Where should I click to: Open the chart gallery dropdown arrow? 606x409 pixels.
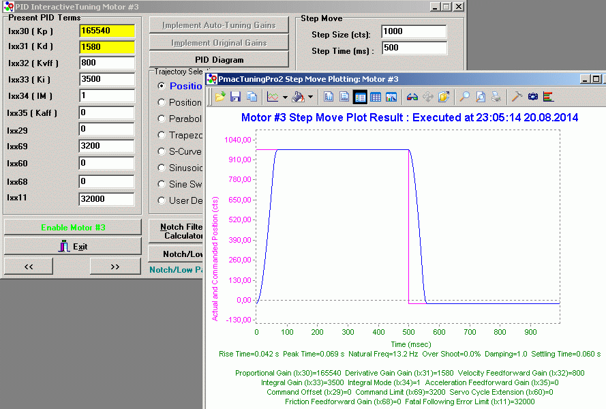[285, 97]
